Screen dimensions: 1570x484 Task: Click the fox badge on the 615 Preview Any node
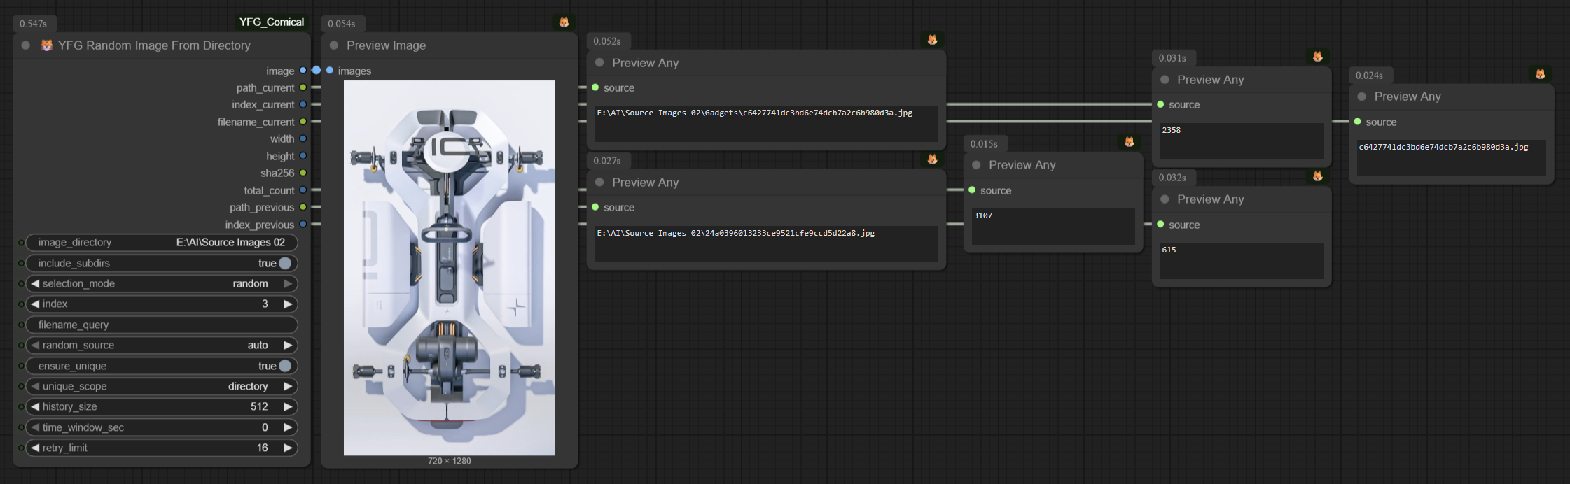1317,176
